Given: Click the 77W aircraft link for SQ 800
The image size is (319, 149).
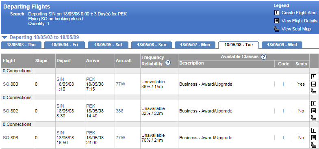Looking at the screenshot, I should pyautogui.click(x=120, y=84).
